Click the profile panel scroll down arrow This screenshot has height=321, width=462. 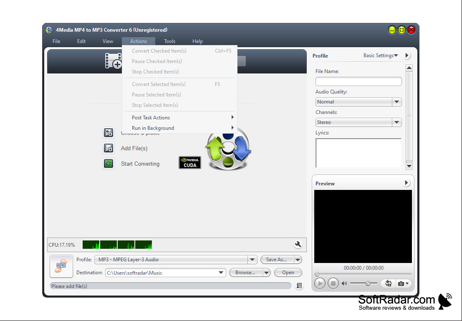(x=409, y=166)
